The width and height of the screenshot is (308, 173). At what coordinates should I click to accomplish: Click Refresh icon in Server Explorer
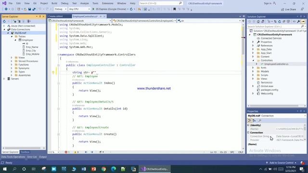(4, 21)
